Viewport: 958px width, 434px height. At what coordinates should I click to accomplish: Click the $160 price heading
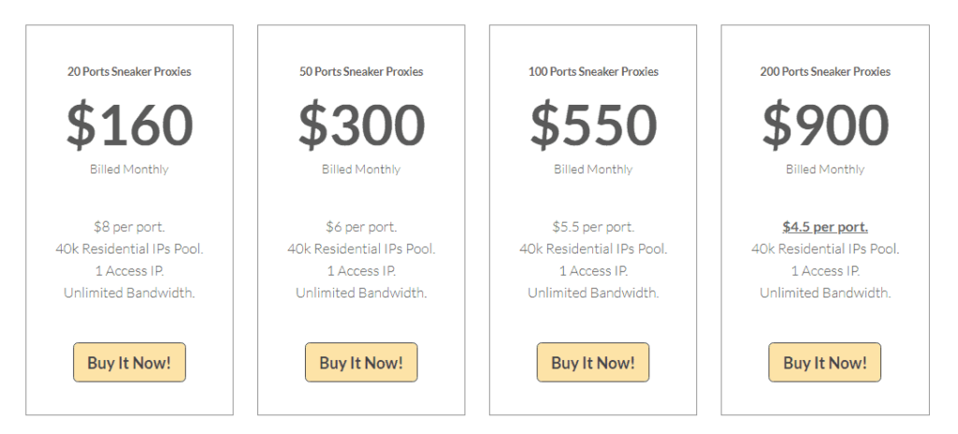(129, 124)
